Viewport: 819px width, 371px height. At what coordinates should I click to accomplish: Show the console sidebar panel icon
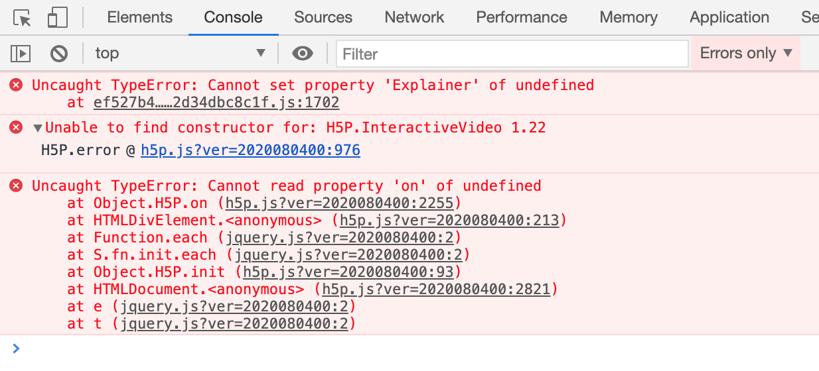point(21,54)
